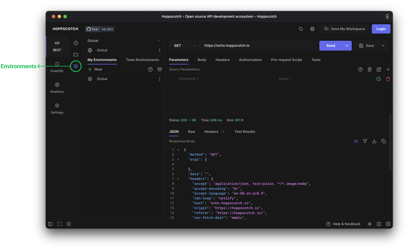Open bulk edit parameters icon
The height and width of the screenshot is (250, 409).
click(x=379, y=69)
